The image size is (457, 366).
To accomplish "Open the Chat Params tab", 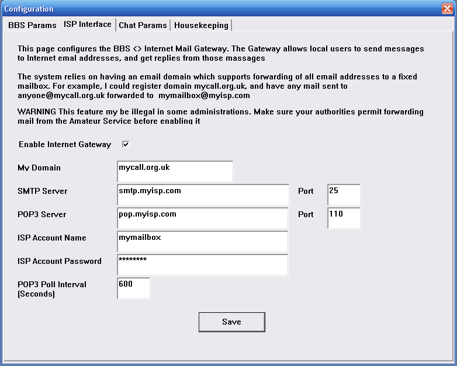I will [x=143, y=25].
